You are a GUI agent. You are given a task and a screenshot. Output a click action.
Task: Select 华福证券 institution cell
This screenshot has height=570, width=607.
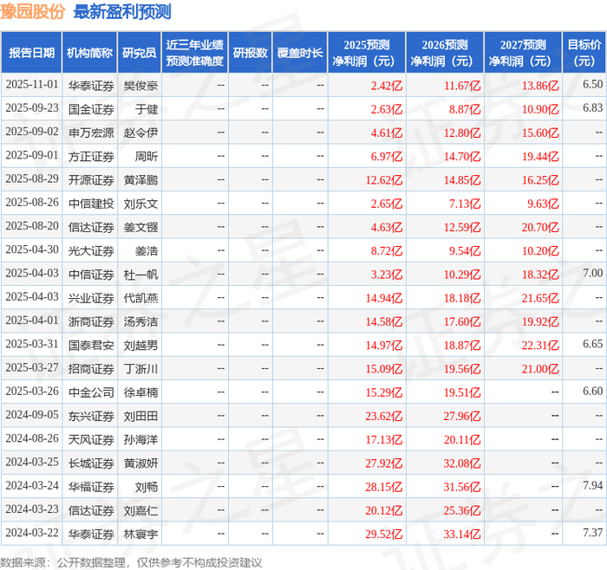click(x=91, y=487)
